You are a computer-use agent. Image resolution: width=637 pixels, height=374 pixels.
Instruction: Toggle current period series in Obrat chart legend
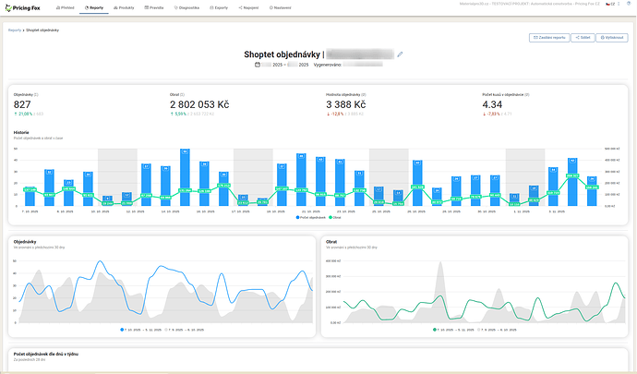[x=452, y=329]
